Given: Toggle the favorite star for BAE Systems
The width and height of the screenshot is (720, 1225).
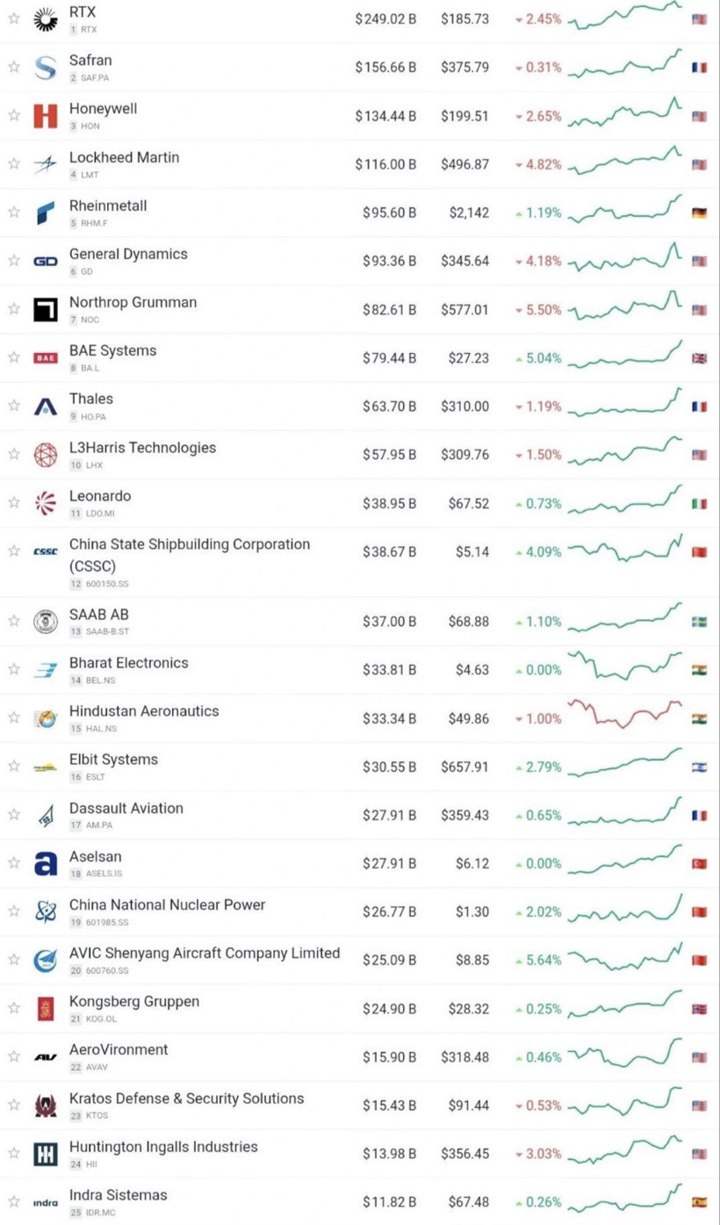Looking at the screenshot, I should pyautogui.click(x=14, y=357).
